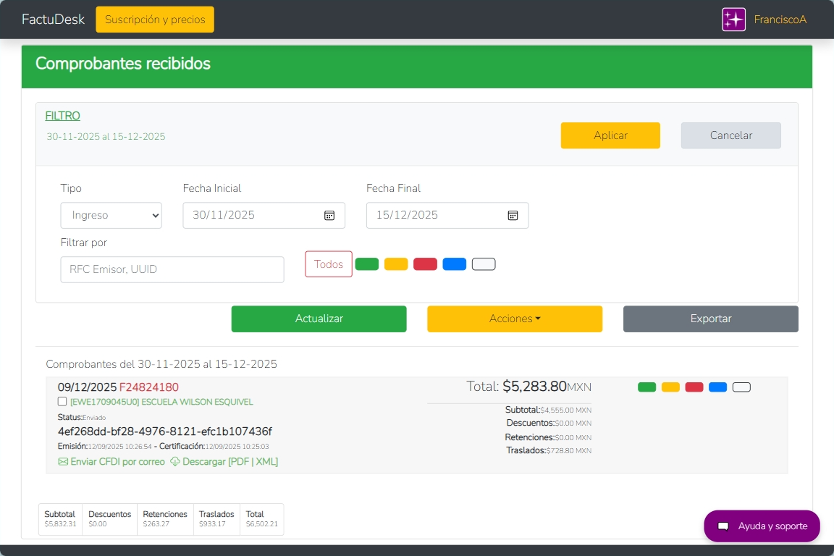834x556 pixels.
Task: Click the chat icon in Ayuda y soporte
Action: pos(723,526)
